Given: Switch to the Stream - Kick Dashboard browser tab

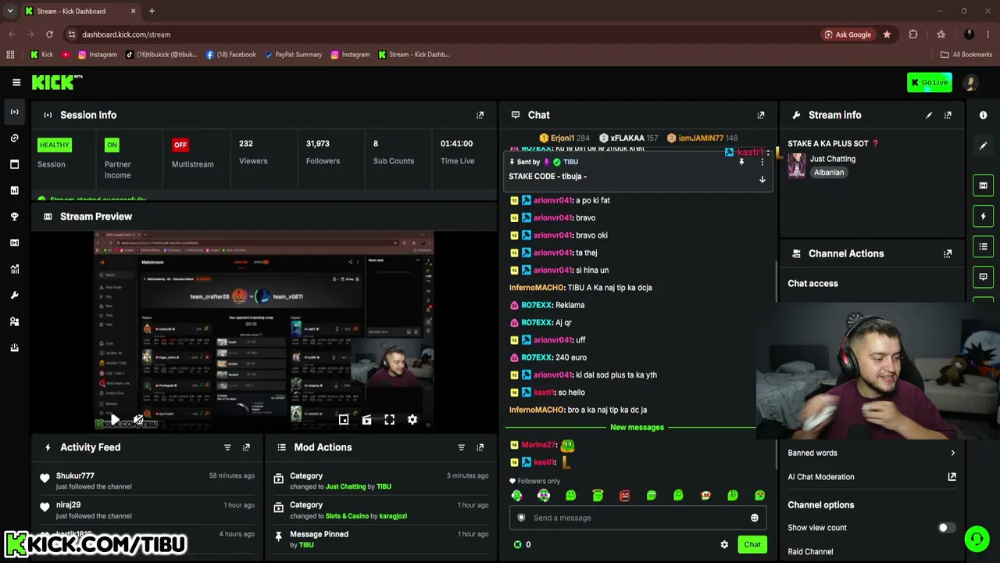Looking at the screenshot, I should pyautogui.click(x=80, y=11).
